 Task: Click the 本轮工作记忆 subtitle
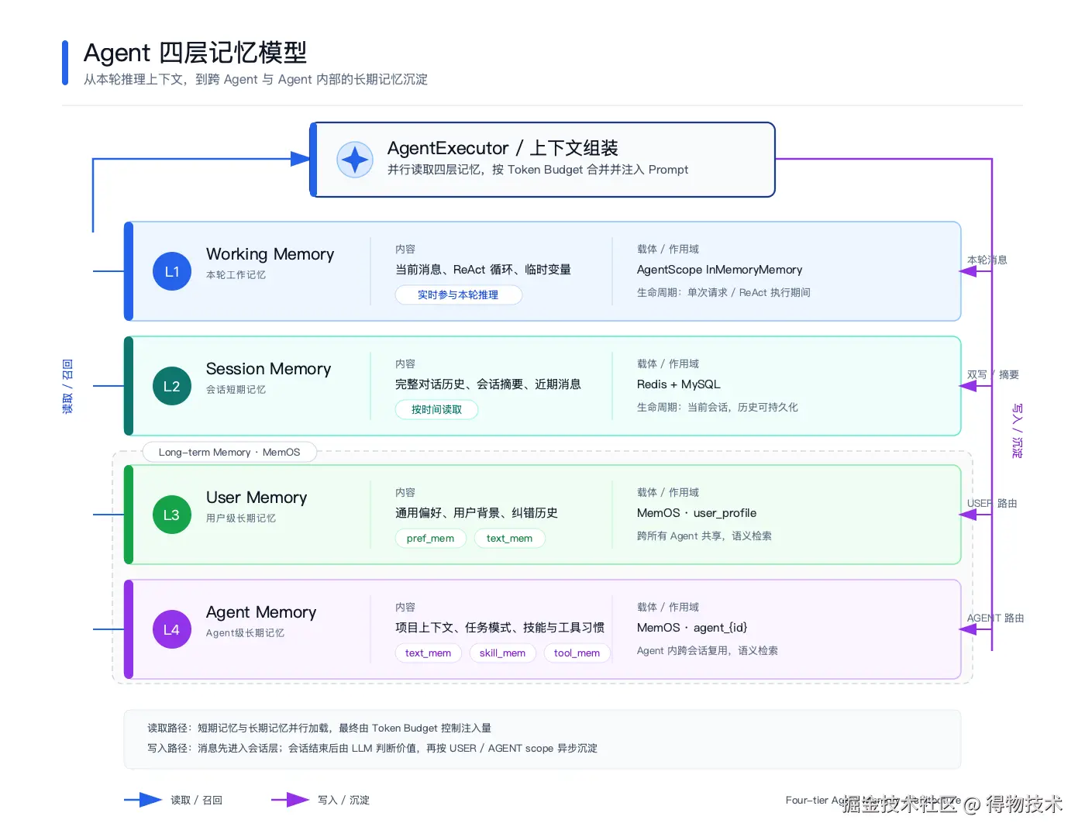236,275
